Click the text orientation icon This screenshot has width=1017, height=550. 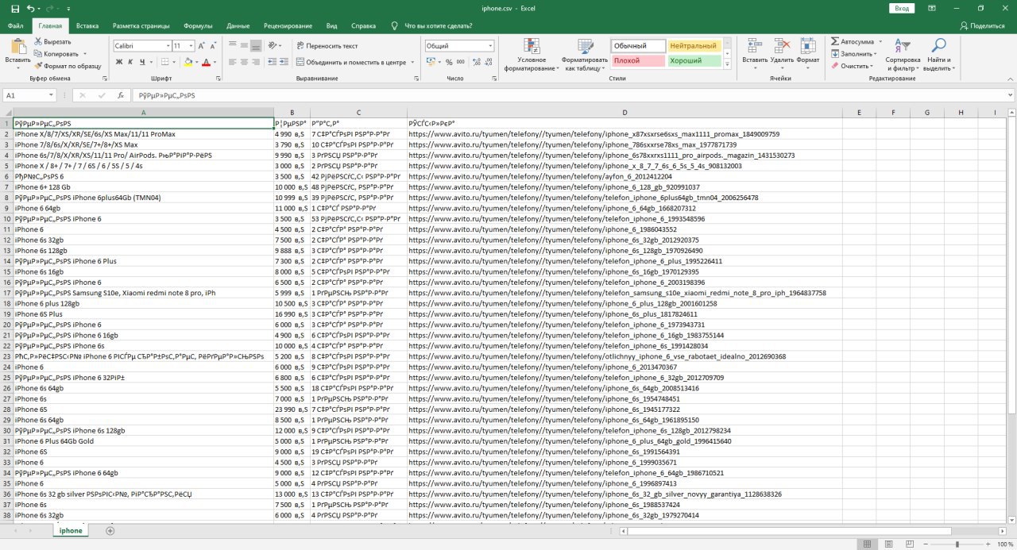click(274, 46)
